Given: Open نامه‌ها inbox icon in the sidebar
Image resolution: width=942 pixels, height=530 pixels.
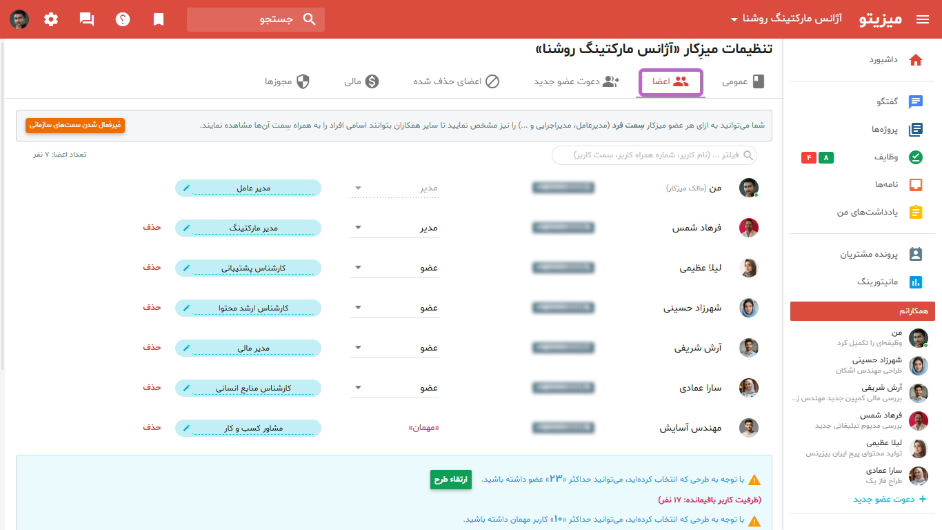Looking at the screenshot, I should 916,185.
